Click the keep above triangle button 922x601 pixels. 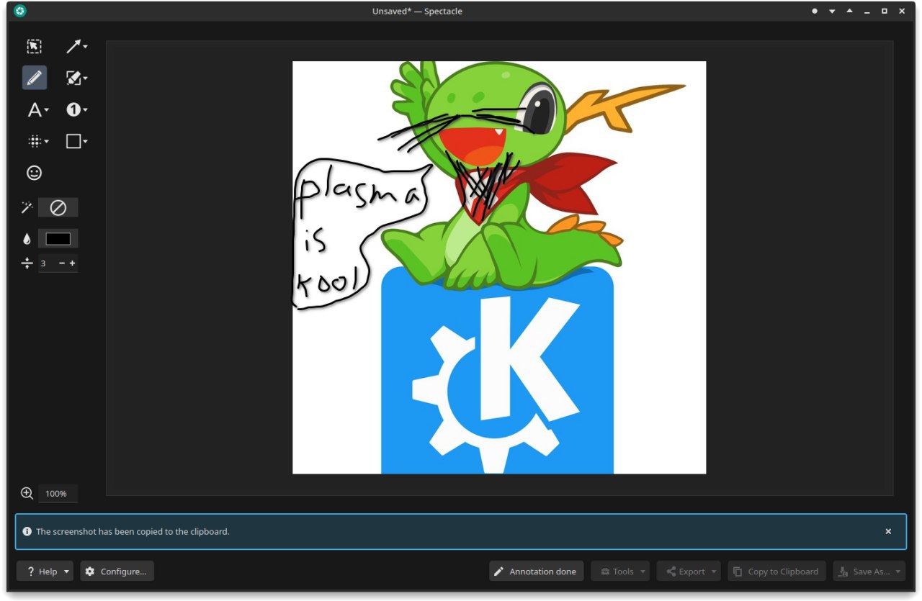(x=849, y=12)
